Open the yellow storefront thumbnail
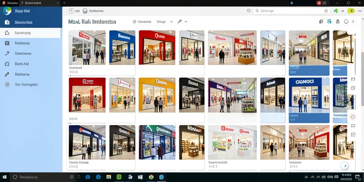This screenshot has height=182, width=364. 157,95
